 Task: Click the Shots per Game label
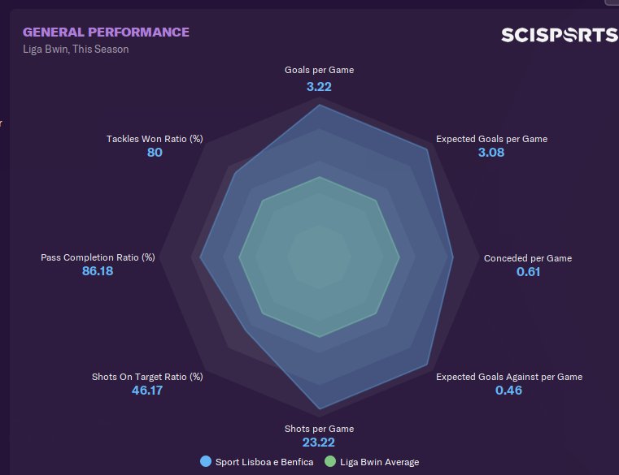pyautogui.click(x=319, y=429)
